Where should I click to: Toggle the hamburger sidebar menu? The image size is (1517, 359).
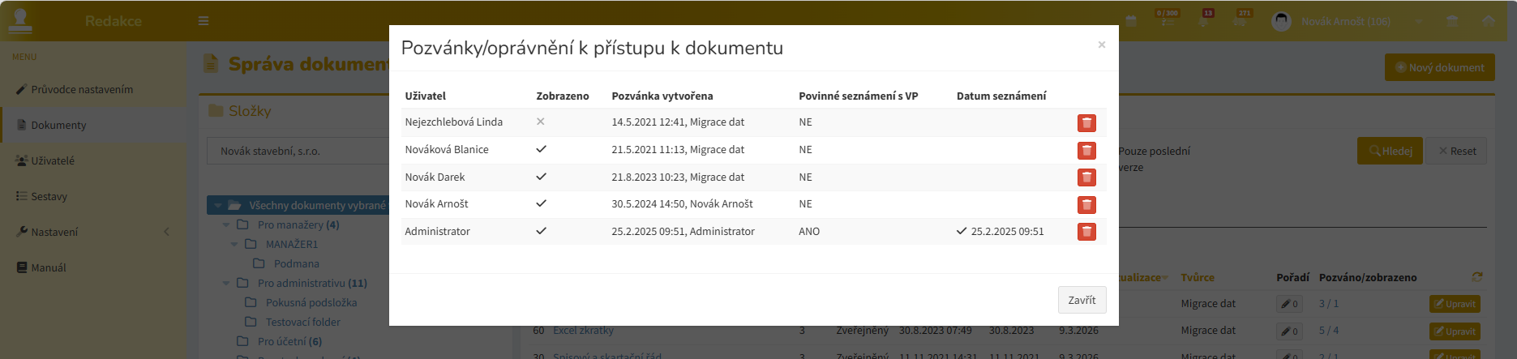[204, 21]
